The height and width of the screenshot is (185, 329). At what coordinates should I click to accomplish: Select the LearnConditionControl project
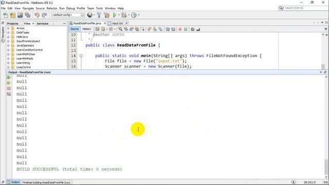click(x=29, y=50)
